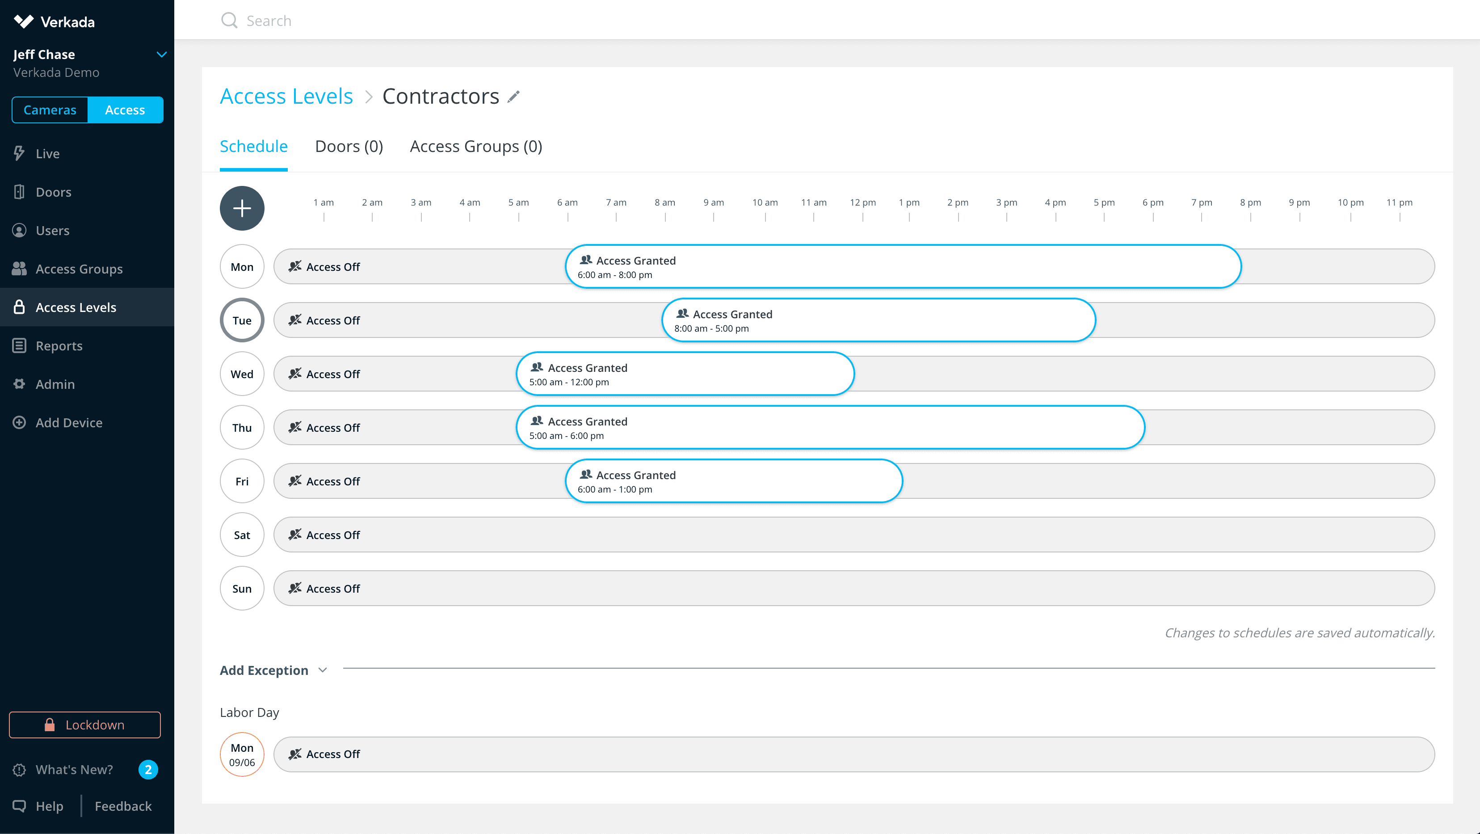Open the Doors section in sidebar

coord(53,191)
